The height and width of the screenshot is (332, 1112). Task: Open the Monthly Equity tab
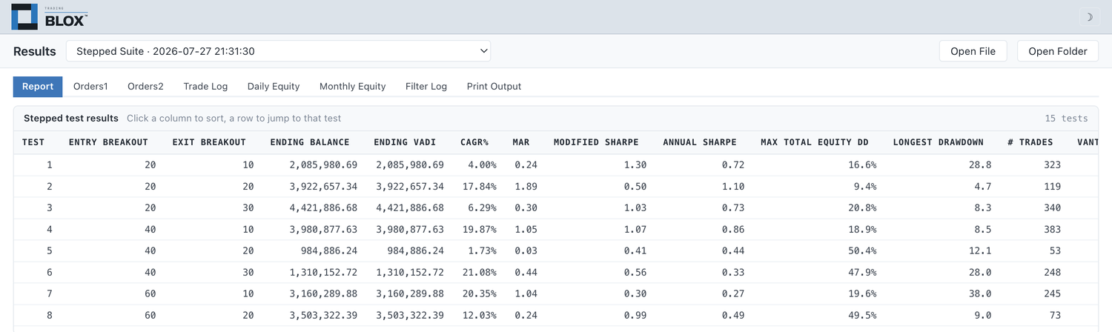[352, 87]
